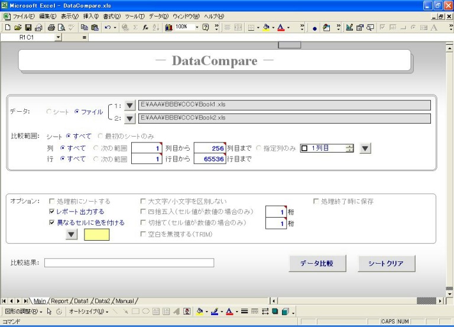
Task: Open the Chart Wizard from the toolbar
Action: (x=169, y=27)
